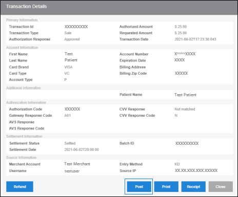This screenshot has width=238, height=197.
Task: Select the VISA card brand value
Action: click(68, 67)
